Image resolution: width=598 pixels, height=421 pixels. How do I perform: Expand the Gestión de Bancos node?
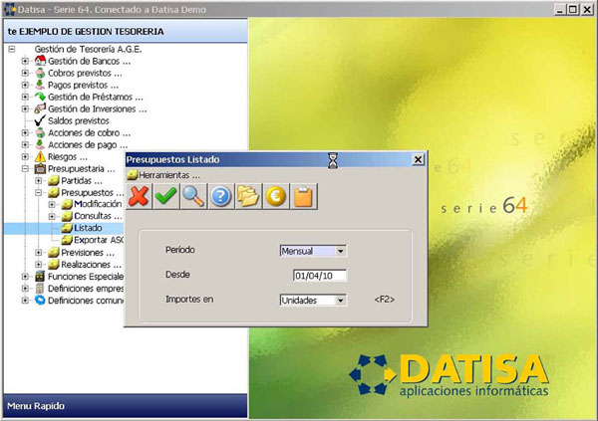(x=25, y=61)
